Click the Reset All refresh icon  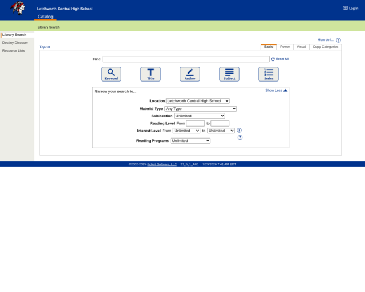pyautogui.click(x=273, y=59)
